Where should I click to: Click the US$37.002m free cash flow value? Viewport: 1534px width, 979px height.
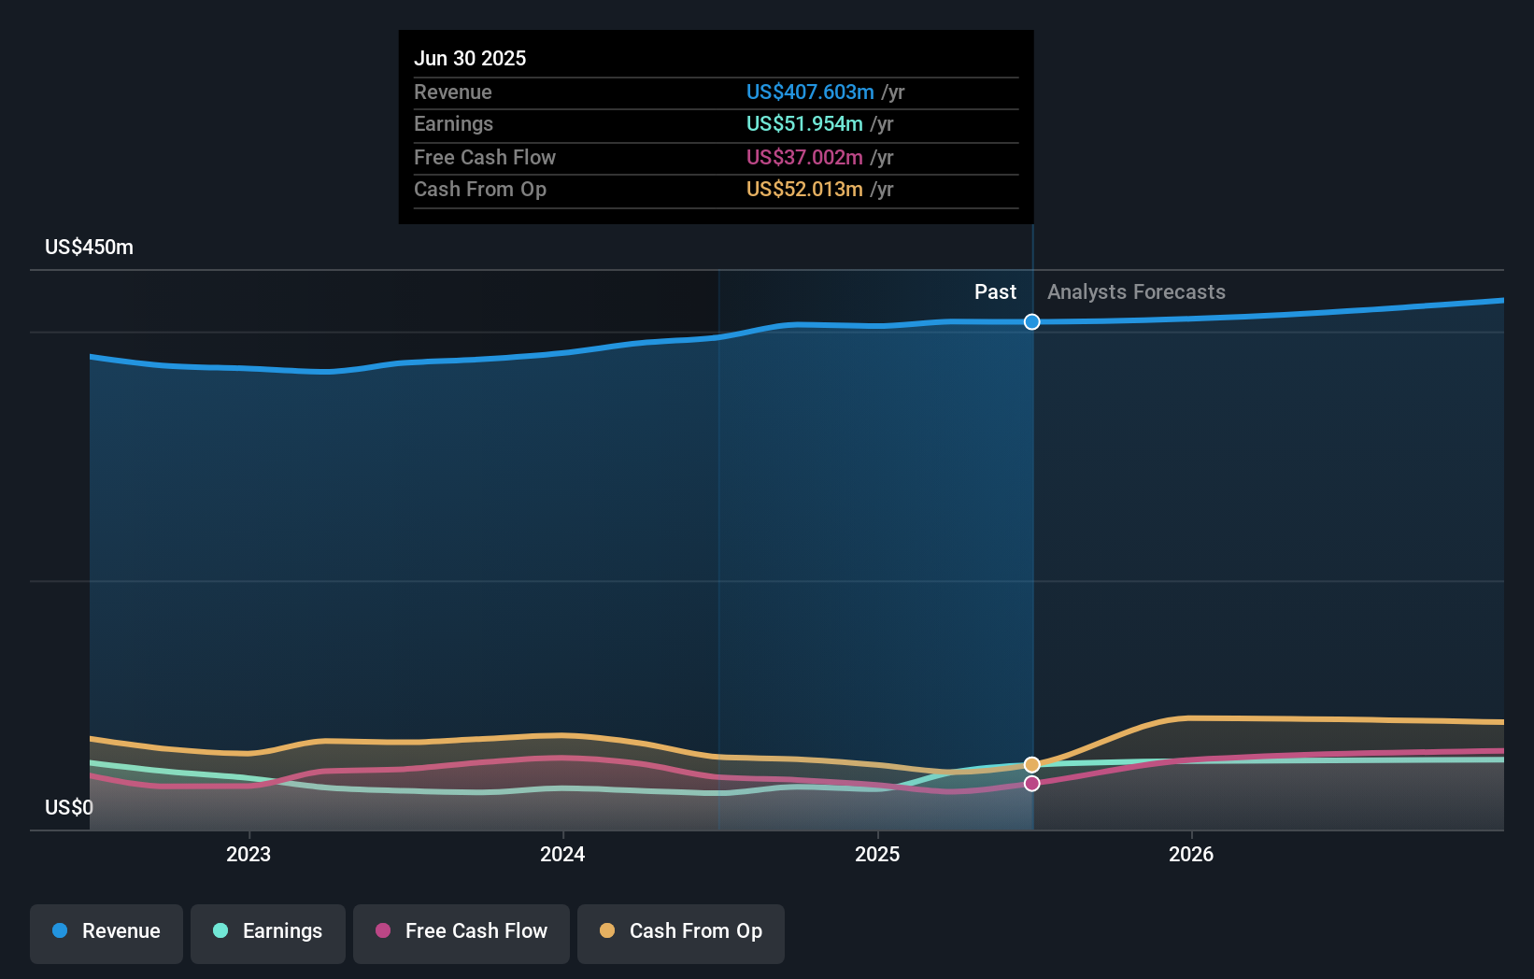click(804, 157)
